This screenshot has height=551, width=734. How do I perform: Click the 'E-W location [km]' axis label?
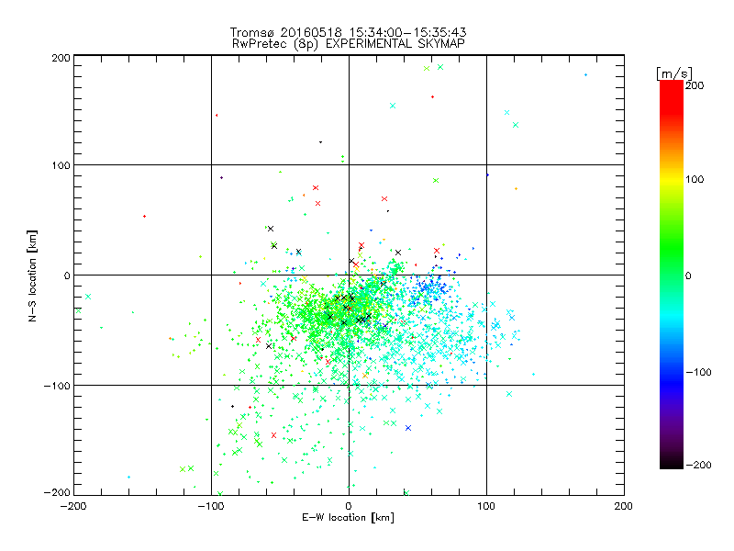pyautogui.click(x=348, y=518)
